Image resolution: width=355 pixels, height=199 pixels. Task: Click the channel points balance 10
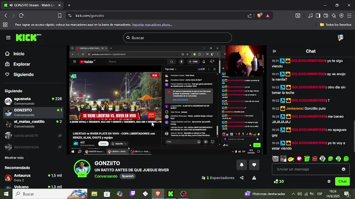pyautogui.click(x=279, y=181)
